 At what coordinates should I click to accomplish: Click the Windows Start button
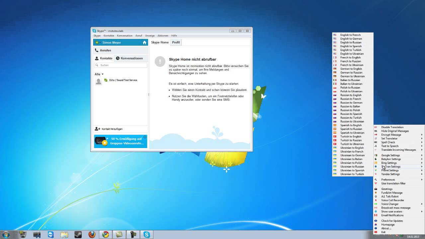(6, 234)
